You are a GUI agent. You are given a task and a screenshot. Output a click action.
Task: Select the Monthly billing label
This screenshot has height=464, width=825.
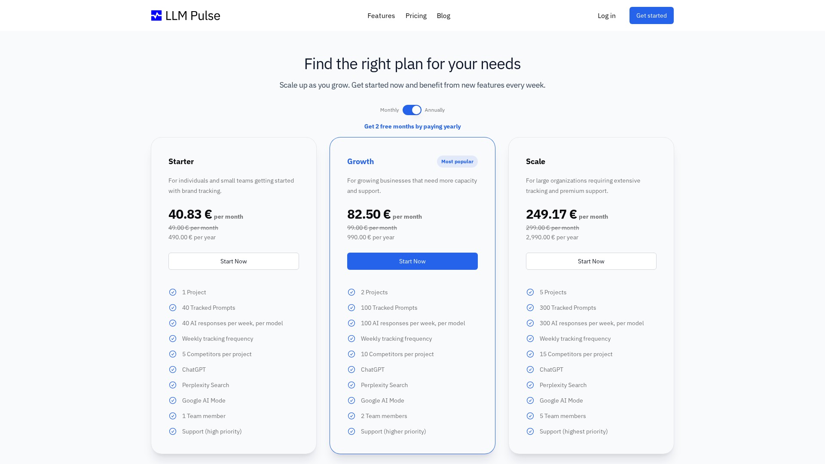pos(389,110)
